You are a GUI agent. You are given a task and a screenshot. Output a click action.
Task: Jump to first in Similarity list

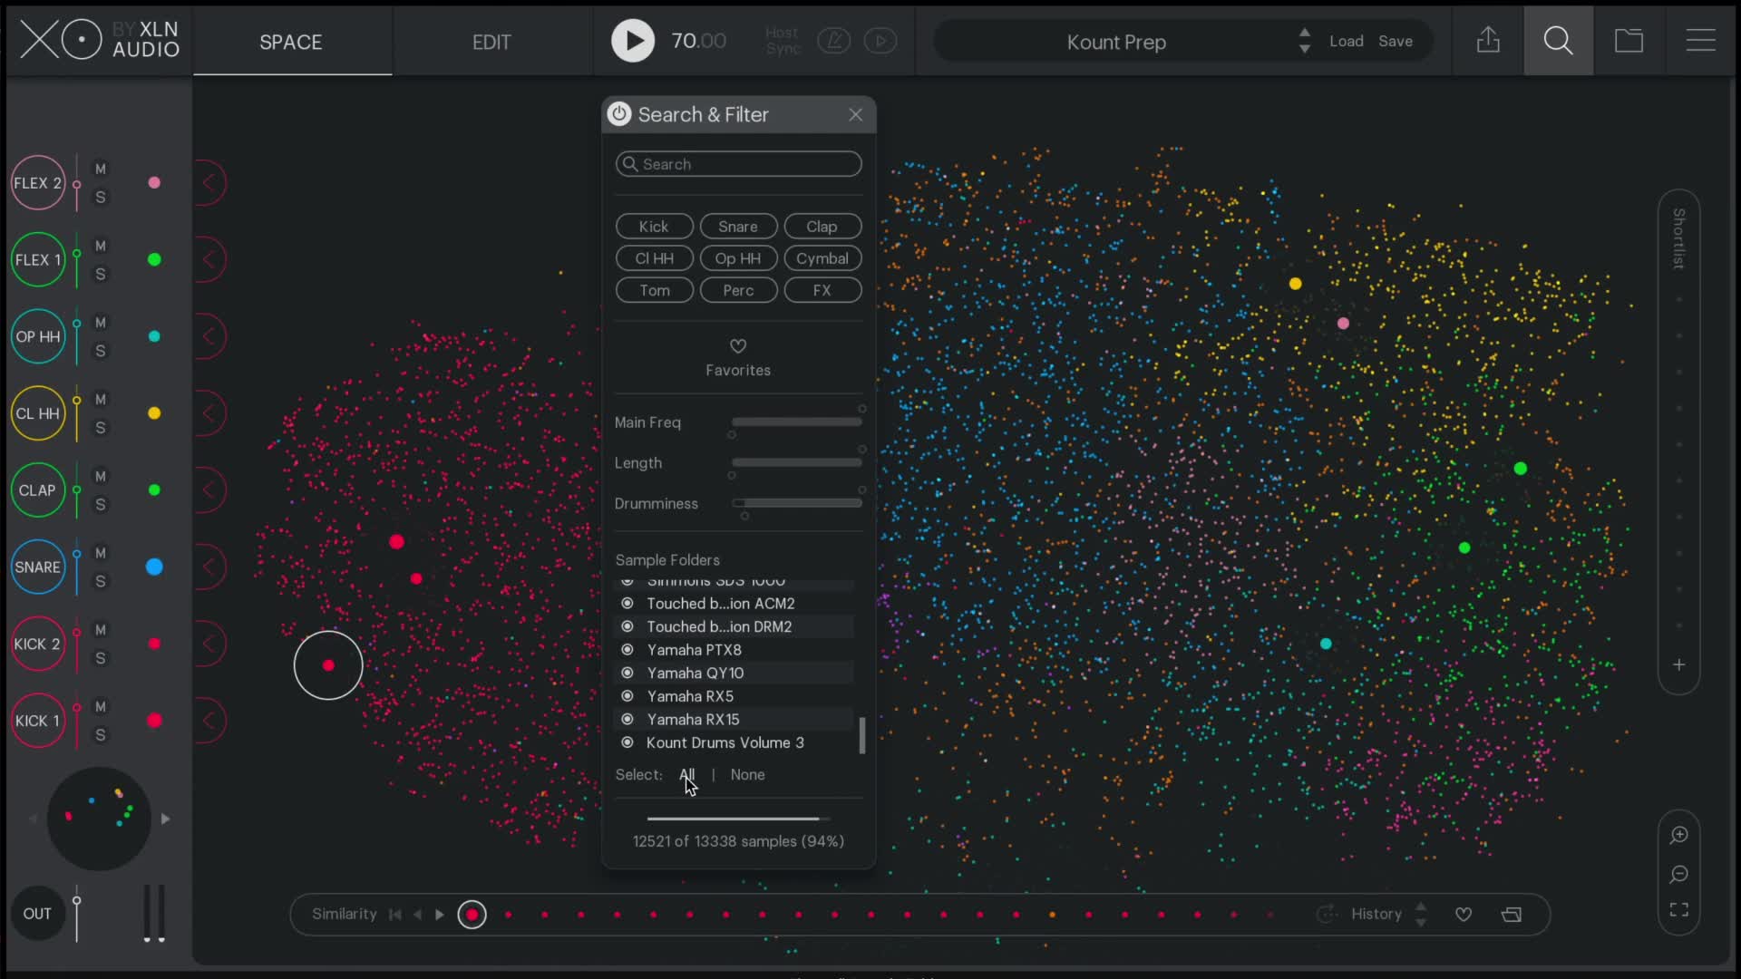[395, 914]
